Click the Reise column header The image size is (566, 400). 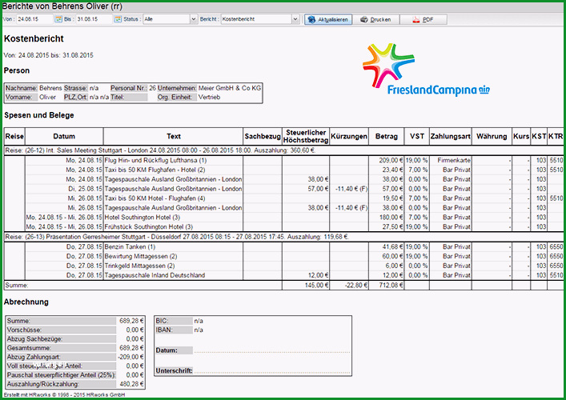14,136
